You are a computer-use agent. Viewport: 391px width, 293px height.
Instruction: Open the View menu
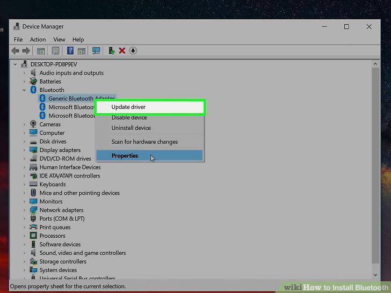(59, 40)
